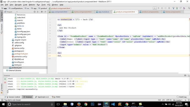
Task: Open the Refactor menu
Action: click(x=32, y=5)
